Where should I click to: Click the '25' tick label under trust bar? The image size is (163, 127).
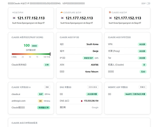23,57
